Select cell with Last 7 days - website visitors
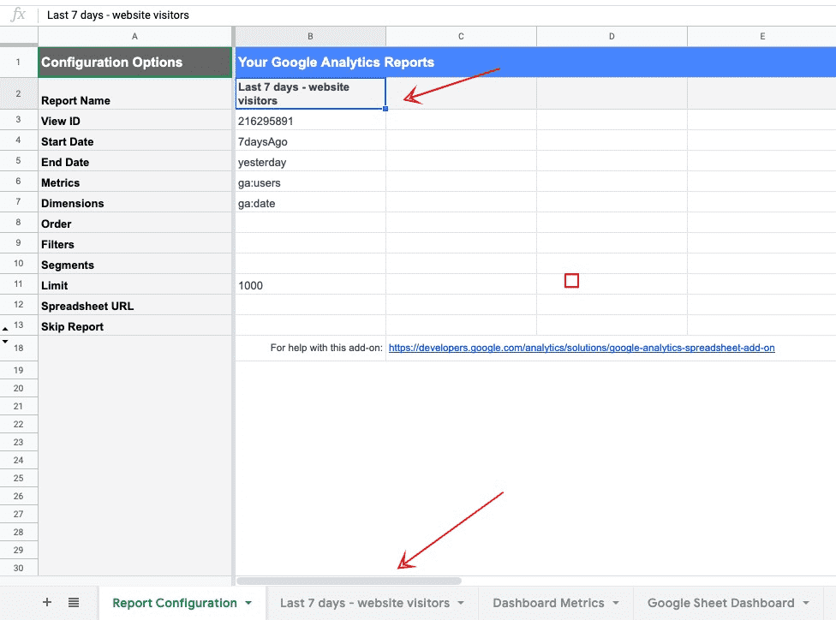Viewport: 836px width, 620px height. 310,94
